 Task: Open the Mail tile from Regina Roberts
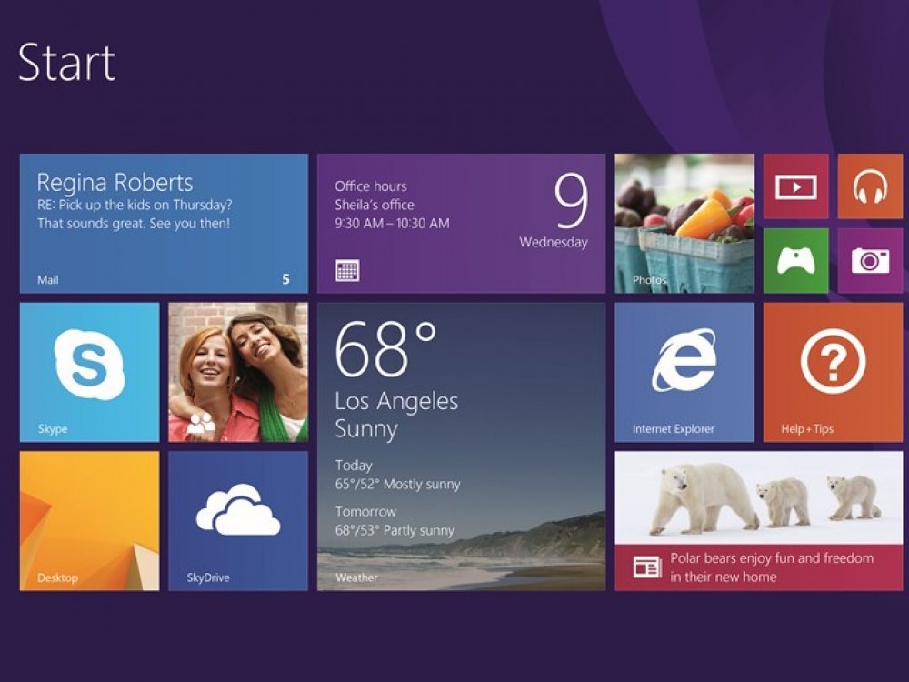tap(164, 224)
